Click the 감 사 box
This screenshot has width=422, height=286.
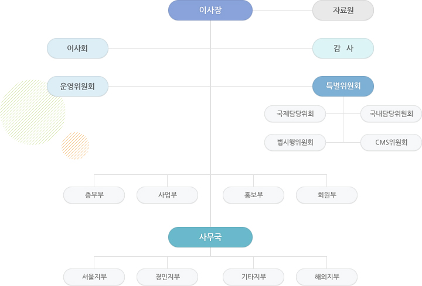pyautogui.click(x=343, y=49)
